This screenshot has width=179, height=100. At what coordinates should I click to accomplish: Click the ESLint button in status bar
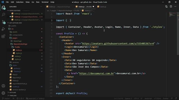pos(157,99)
